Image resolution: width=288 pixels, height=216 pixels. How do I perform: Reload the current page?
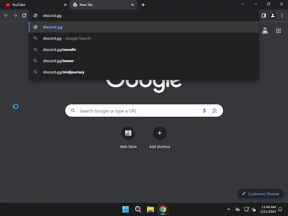tap(24, 15)
